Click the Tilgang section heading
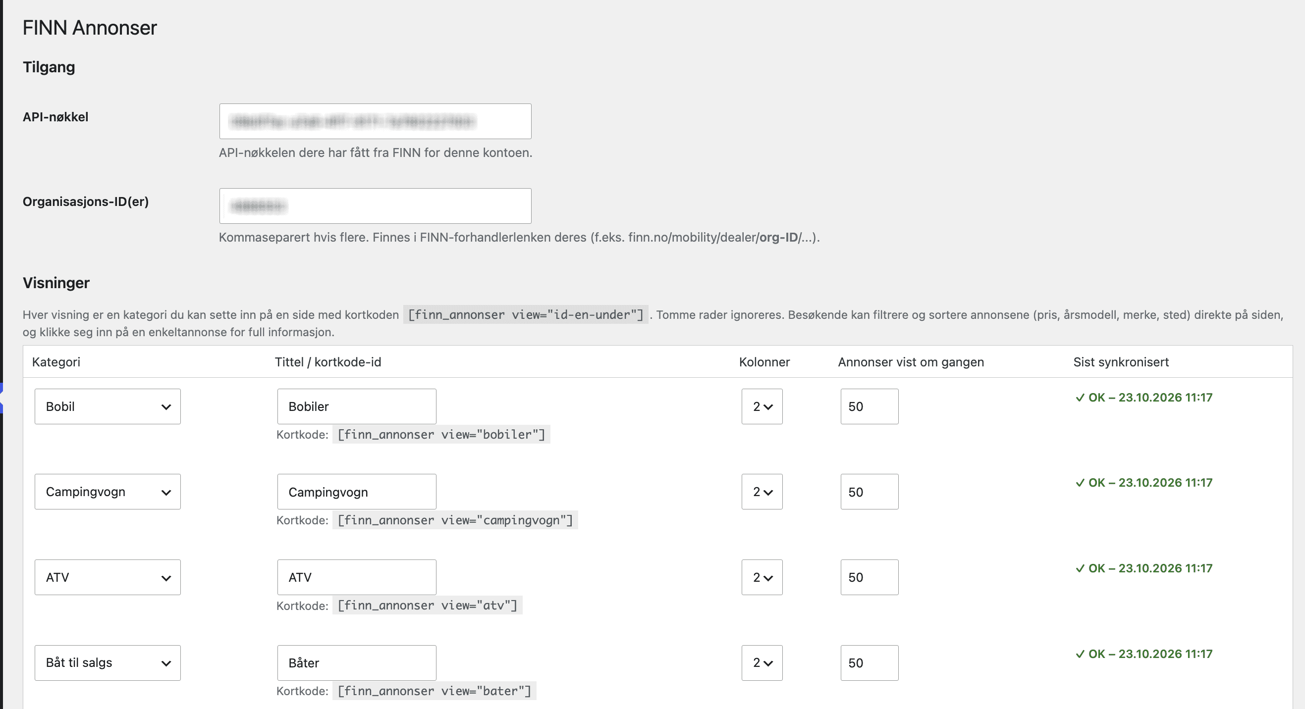The height and width of the screenshot is (709, 1305). point(49,67)
